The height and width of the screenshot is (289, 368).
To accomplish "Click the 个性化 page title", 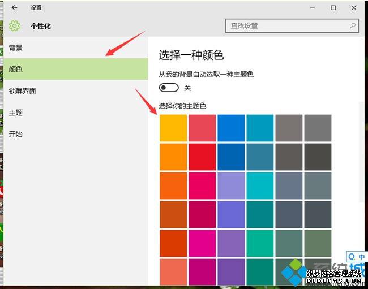I will click(x=41, y=26).
